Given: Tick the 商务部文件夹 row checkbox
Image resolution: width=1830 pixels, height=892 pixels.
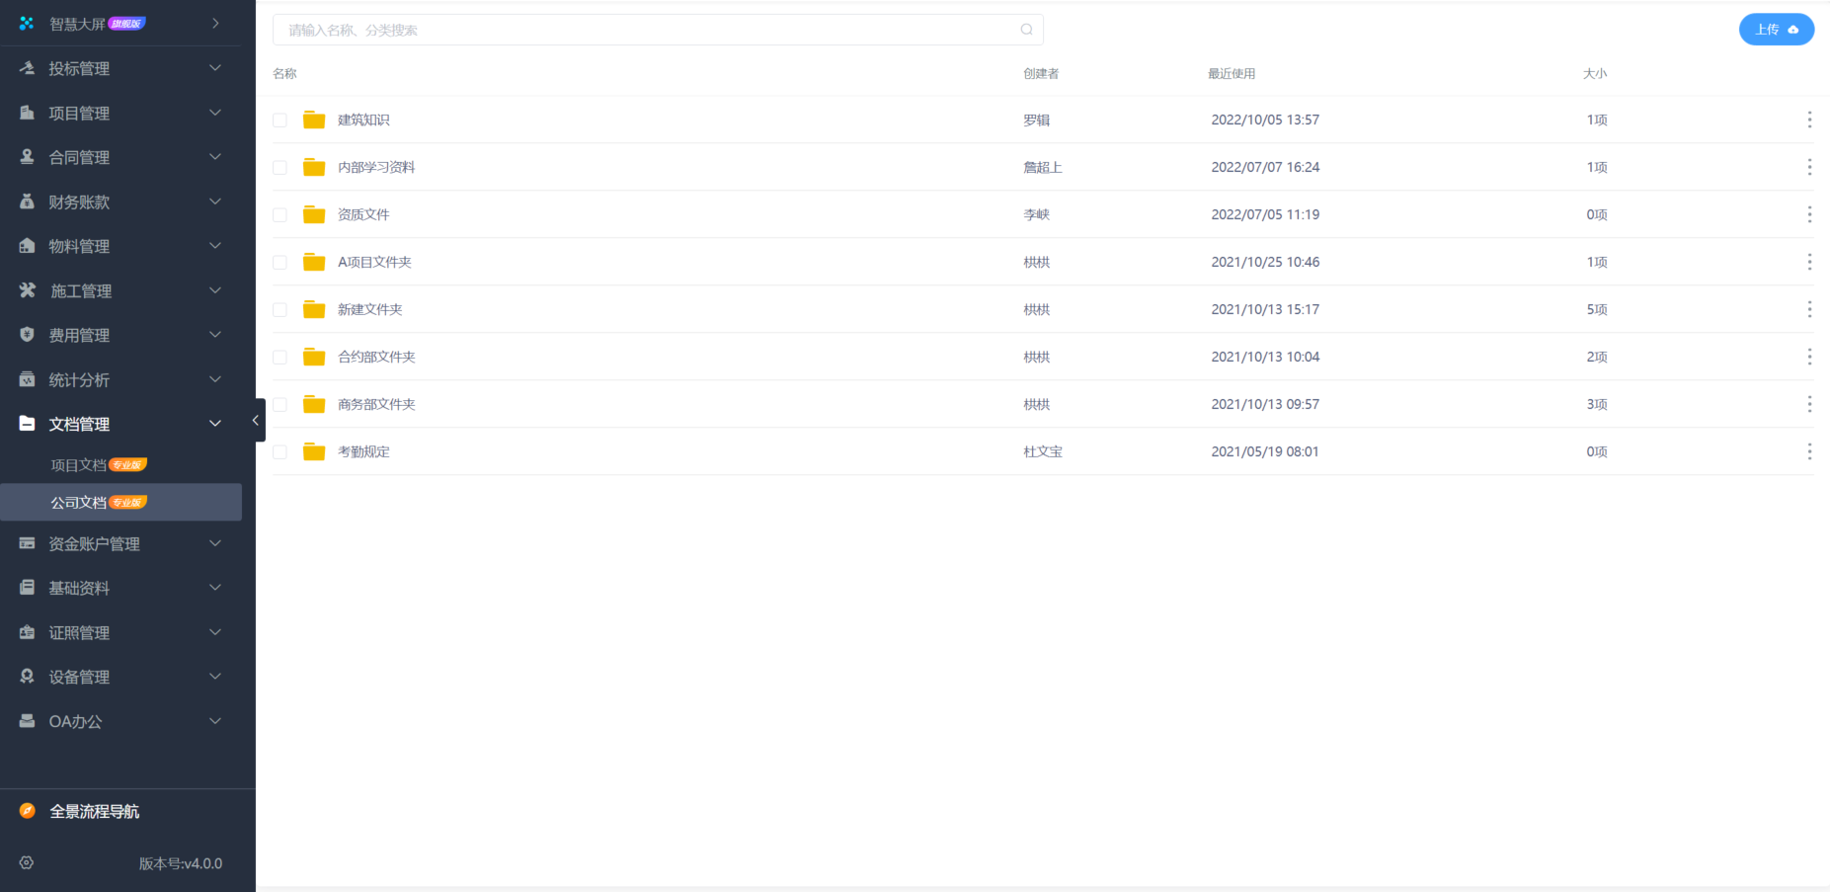Looking at the screenshot, I should tap(280, 405).
